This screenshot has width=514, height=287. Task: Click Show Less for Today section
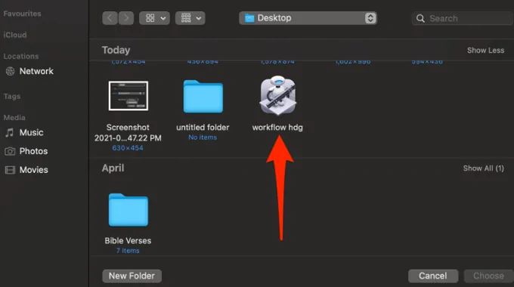[485, 50]
